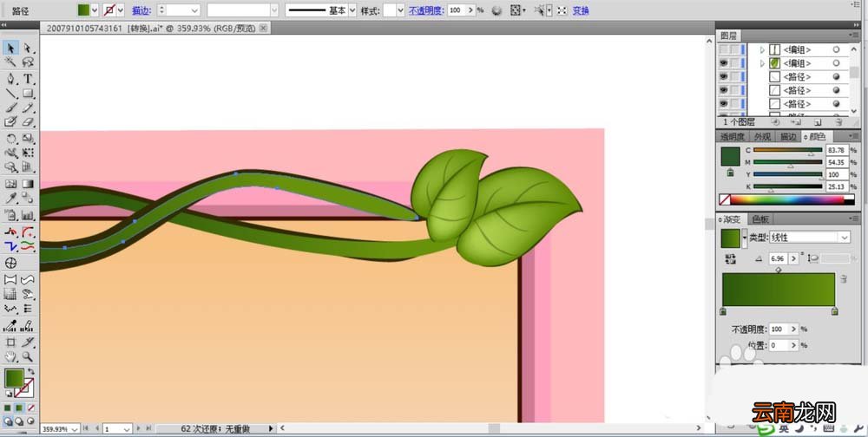The height and width of the screenshot is (437, 868).
Task: Switch to the 透明度 panel tab
Action: click(733, 137)
